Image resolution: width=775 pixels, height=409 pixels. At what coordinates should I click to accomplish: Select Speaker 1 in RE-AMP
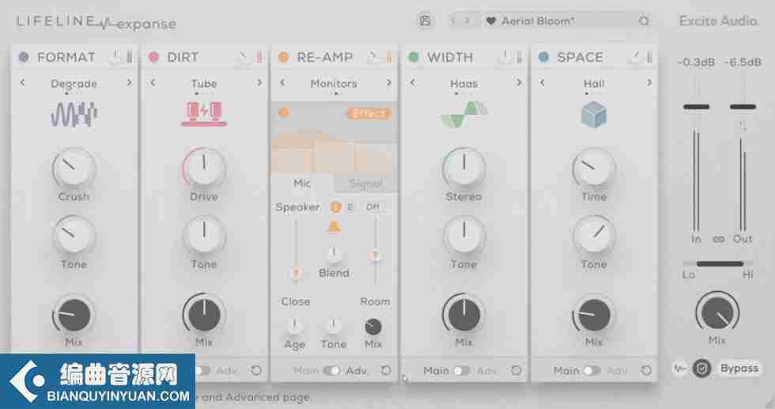pos(335,207)
